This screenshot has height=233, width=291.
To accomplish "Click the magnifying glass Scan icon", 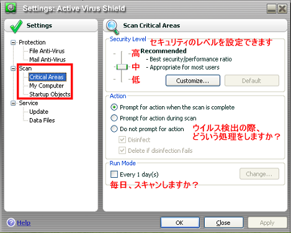I will 112,27.
